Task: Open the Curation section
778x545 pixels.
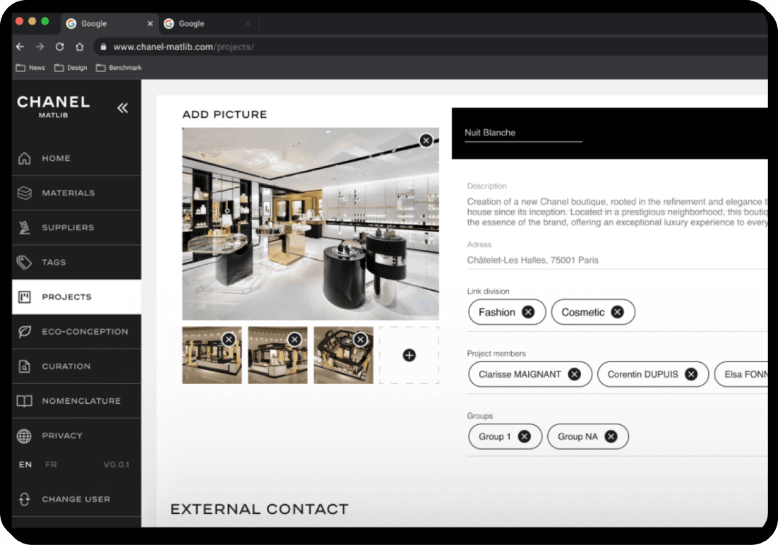Action: 76,366
